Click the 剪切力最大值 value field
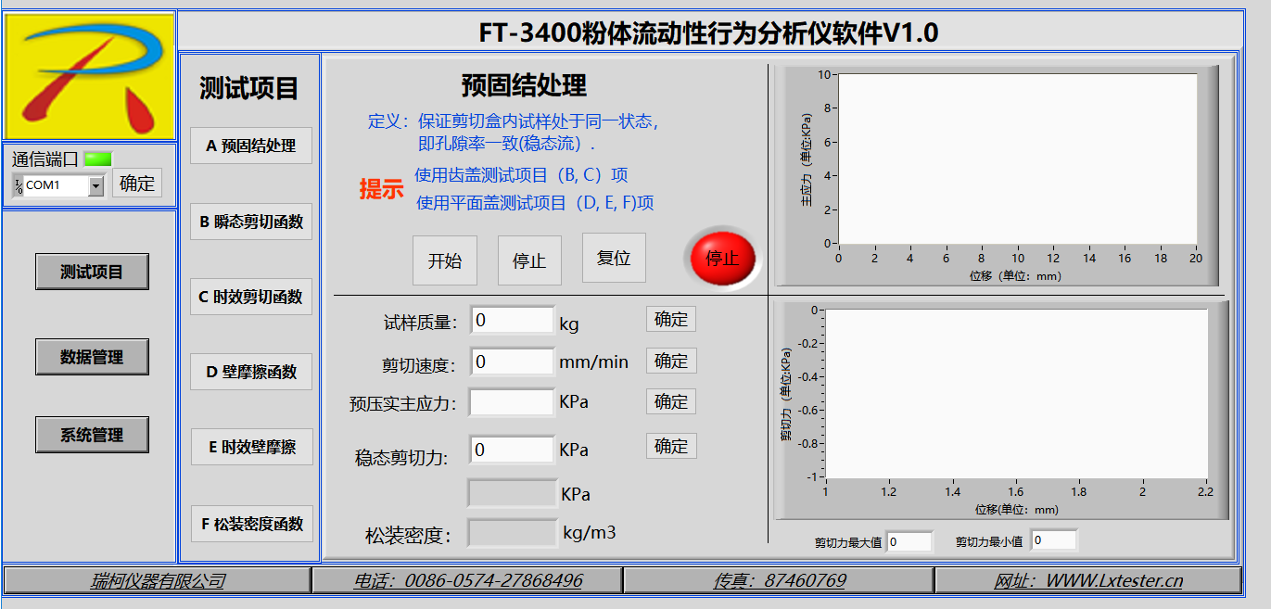 tap(909, 540)
